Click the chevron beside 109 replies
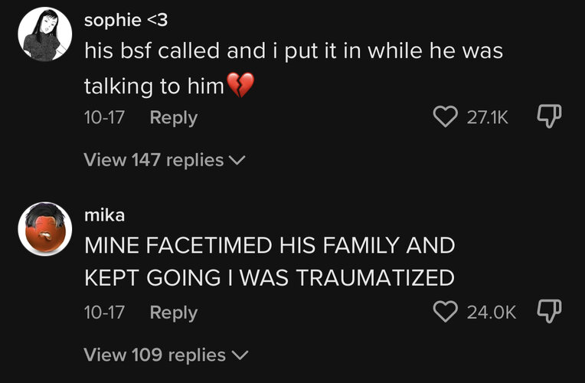 pos(239,355)
